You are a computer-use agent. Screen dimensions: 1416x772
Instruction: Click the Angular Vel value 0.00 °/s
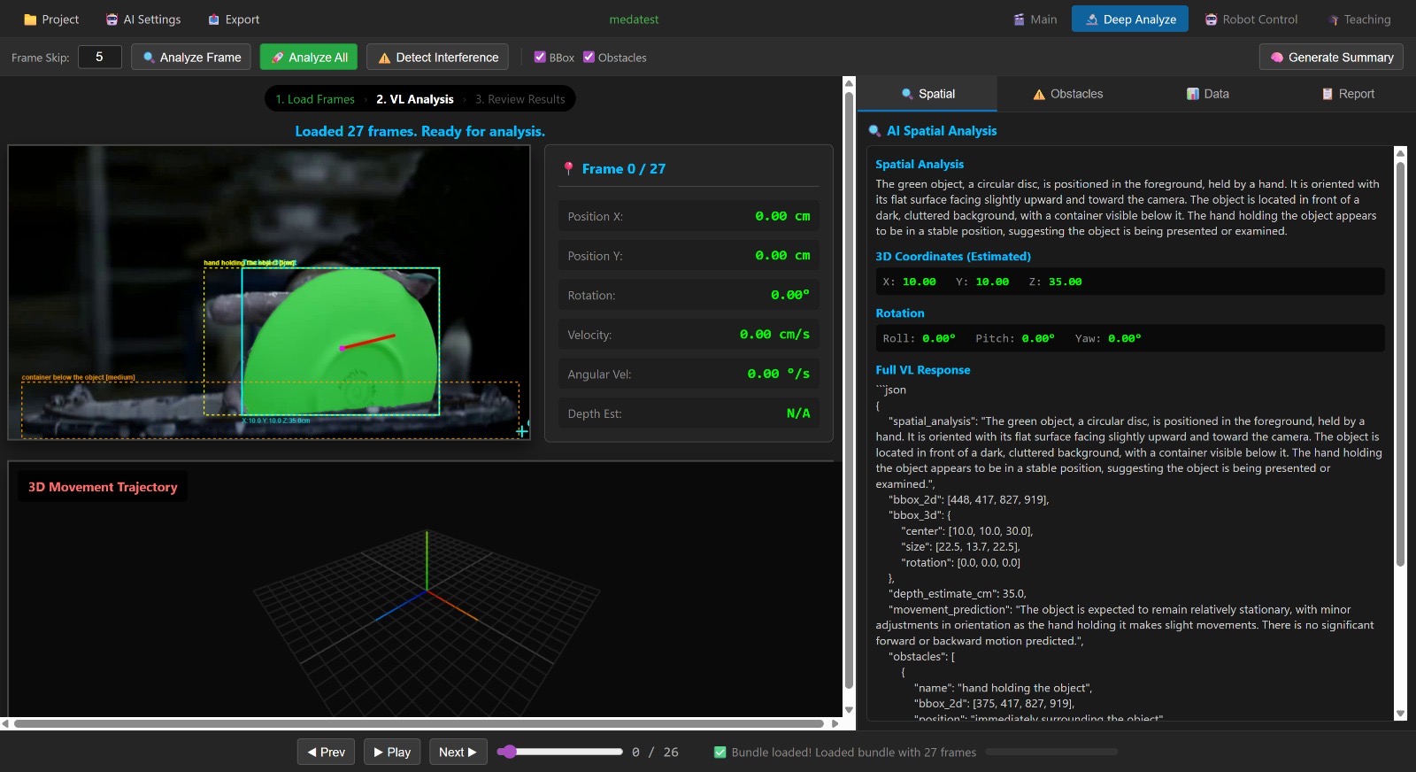pos(779,374)
